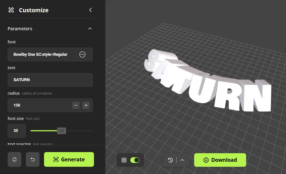Click the 'radius of curvature' hint text
The image size is (286, 174).
[37, 93]
